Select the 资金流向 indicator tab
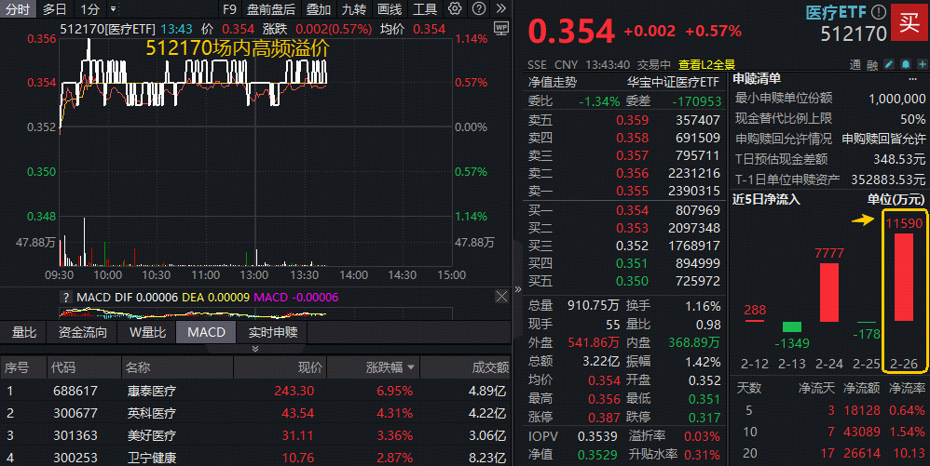The width and height of the screenshot is (930, 466). [82, 332]
